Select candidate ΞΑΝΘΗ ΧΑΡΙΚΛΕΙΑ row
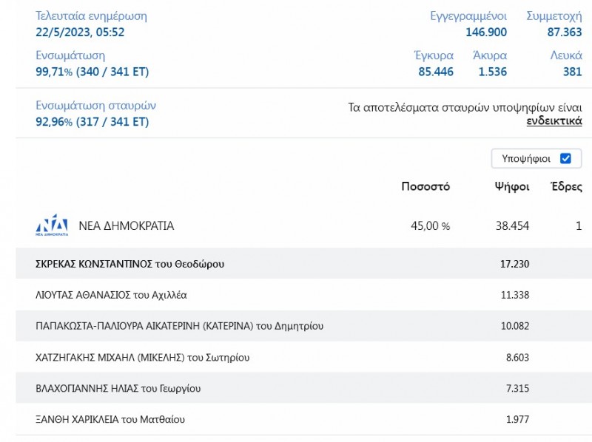This screenshot has width=592, height=442. 110,419
